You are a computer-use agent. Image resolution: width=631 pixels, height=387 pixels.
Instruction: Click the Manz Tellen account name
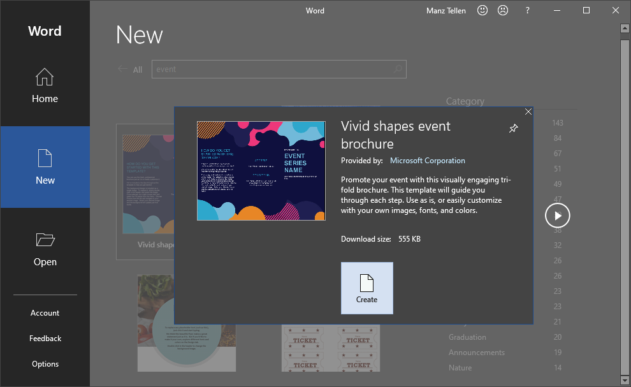coord(446,11)
